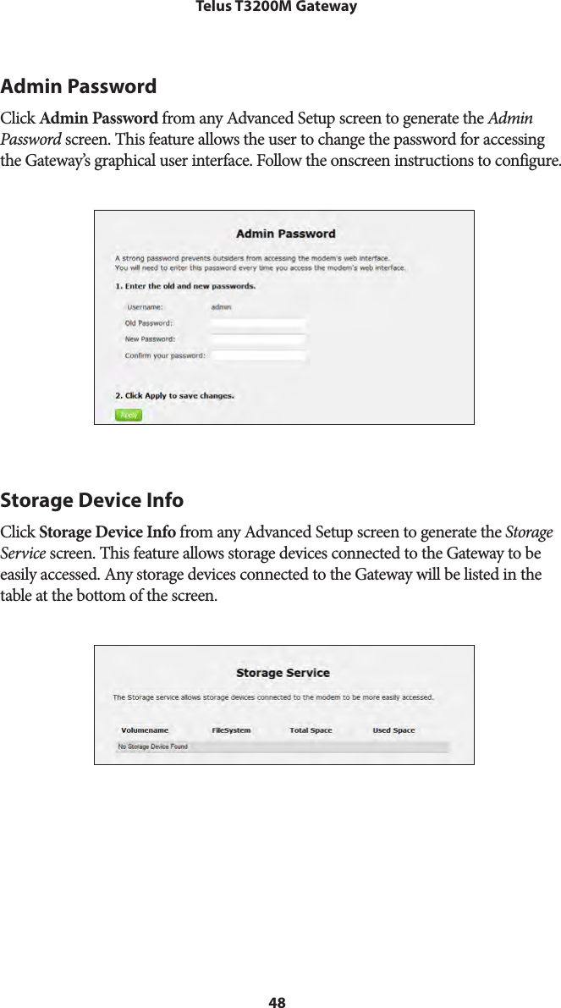
Task: Click the green Apply button
Action: coord(129,415)
